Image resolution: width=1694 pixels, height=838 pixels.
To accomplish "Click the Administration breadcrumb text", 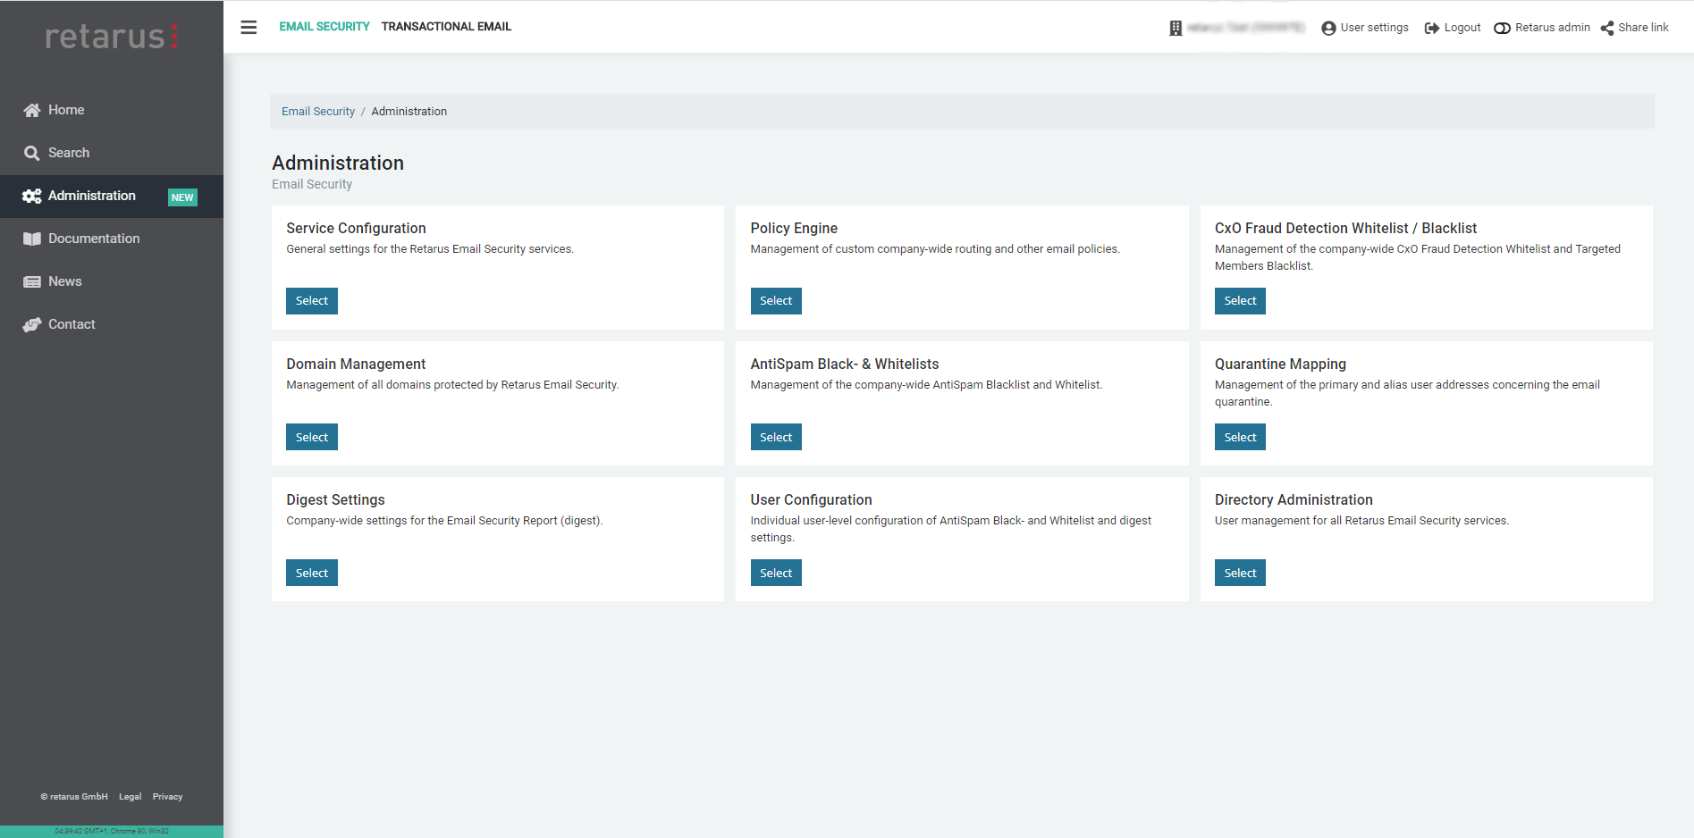I will pyautogui.click(x=409, y=112).
